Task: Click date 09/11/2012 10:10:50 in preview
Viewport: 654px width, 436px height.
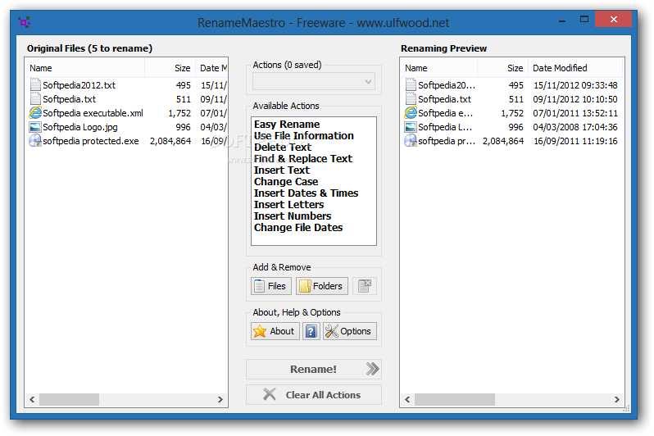Action: (x=575, y=99)
